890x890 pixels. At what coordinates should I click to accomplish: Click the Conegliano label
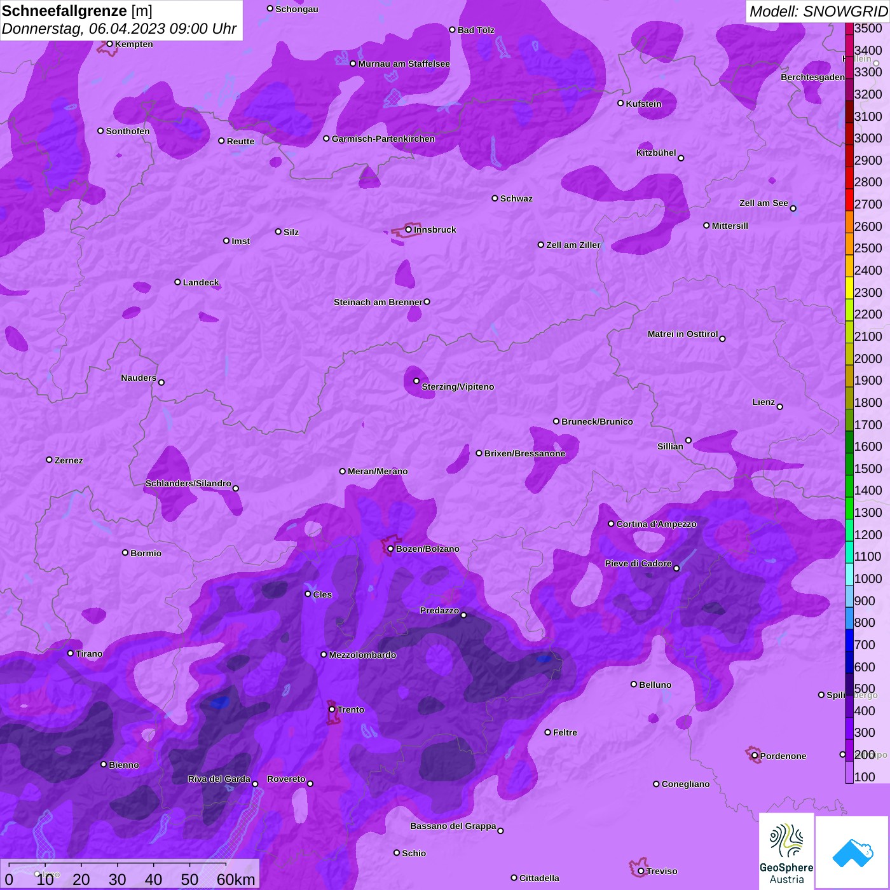tap(685, 784)
